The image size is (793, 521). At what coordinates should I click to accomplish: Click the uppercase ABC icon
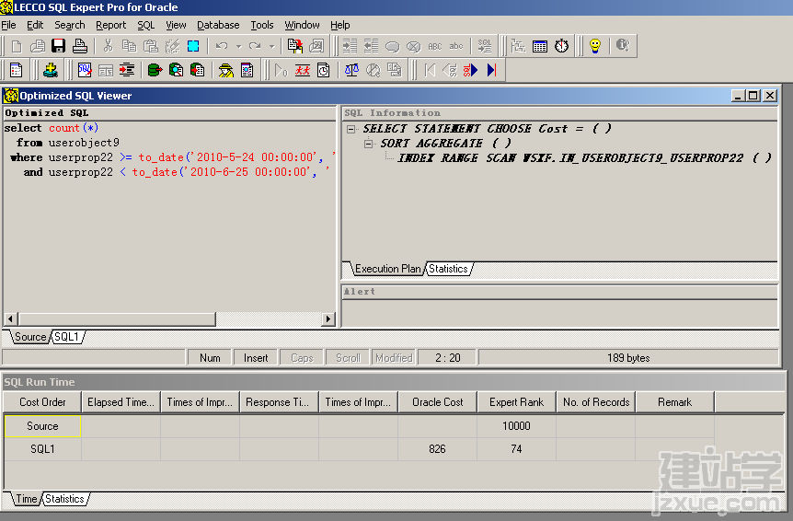tap(435, 47)
